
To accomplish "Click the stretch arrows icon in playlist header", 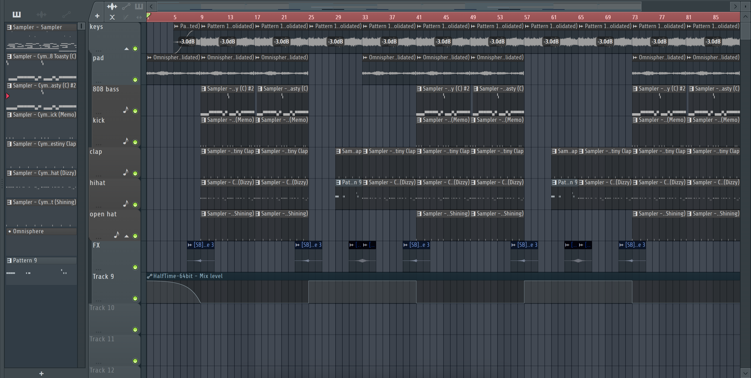I will click(139, 17).
